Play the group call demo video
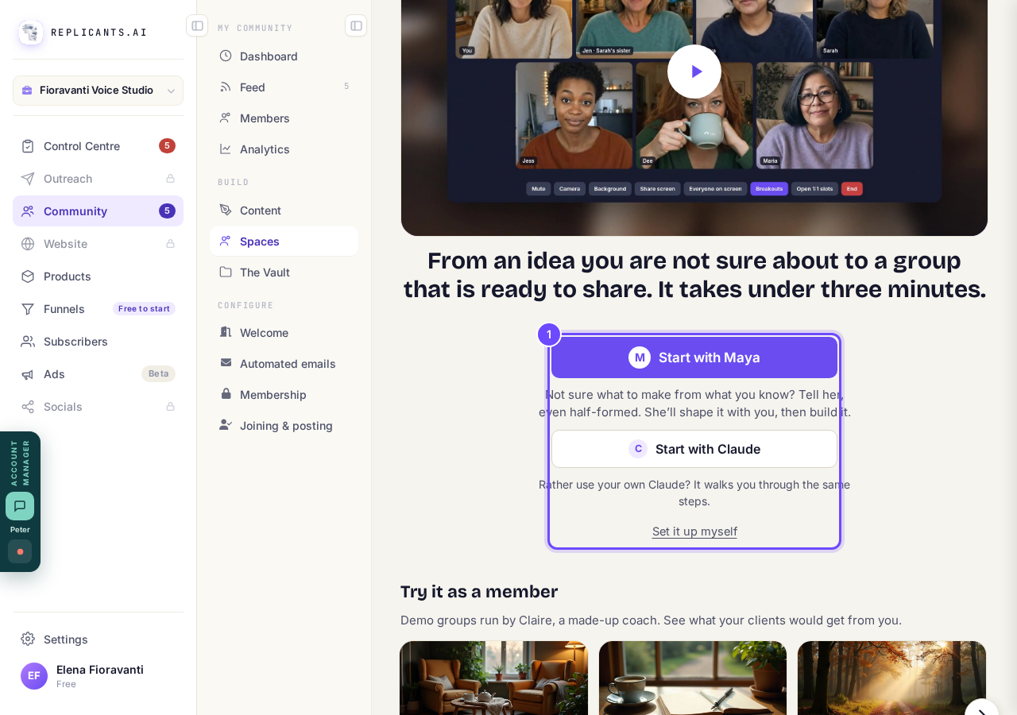The image size is (1017, 715). [x=694, y=71]
